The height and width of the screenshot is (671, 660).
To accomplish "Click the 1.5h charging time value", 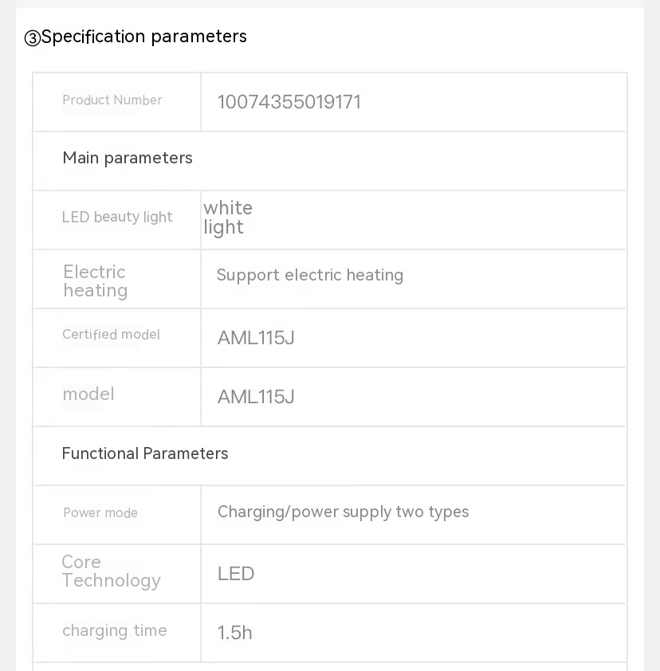I will point(235,633).
